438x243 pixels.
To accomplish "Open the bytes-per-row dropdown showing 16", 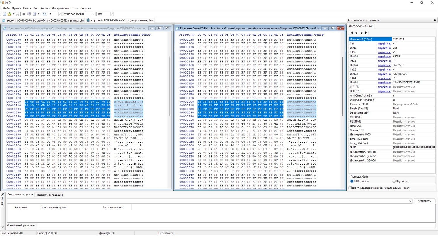I will 60,14.
